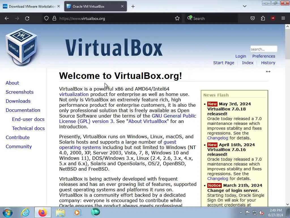Show hidden tray icons arrow
290x218 pixels.
tap(241, 213)
